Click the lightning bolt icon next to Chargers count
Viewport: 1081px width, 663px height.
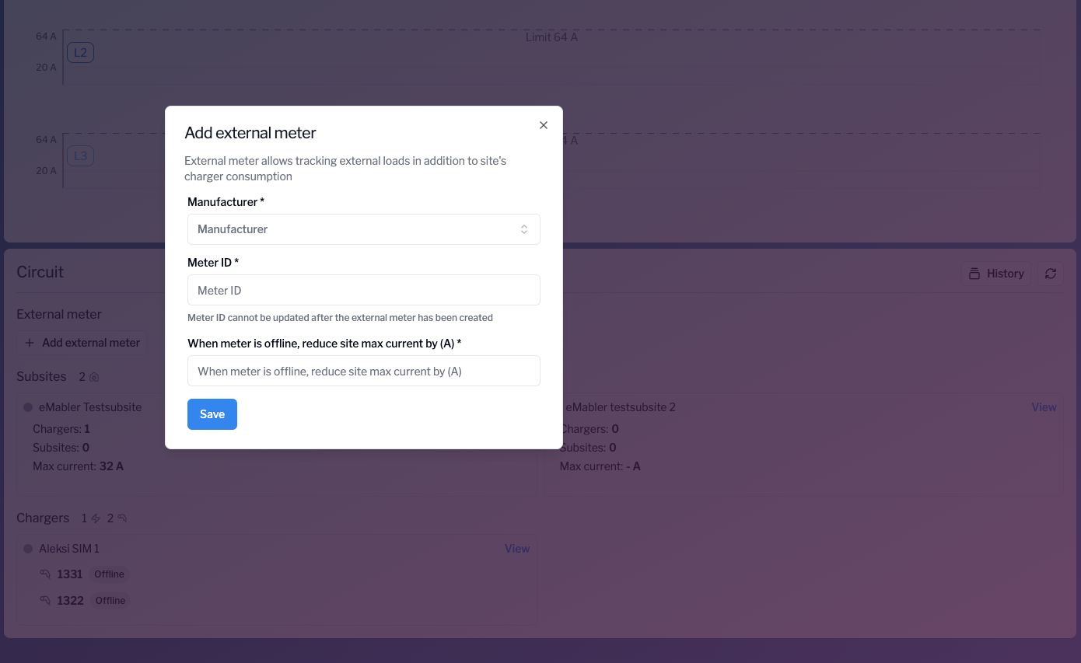(96, 518)
